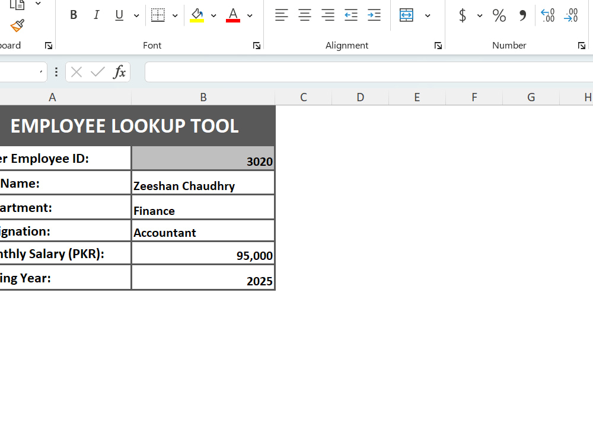Cancel the formula entry with X
The height and width of the screenshot is (444, 593).
76,72
